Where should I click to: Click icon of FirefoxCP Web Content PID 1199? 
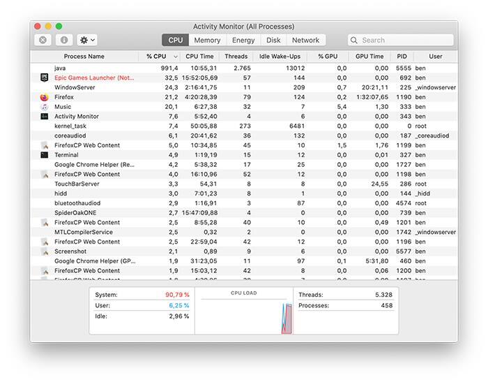click(x=45, y=145)
